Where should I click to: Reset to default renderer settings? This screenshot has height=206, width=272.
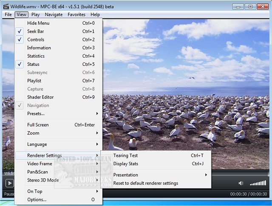[x=156, y=183]
